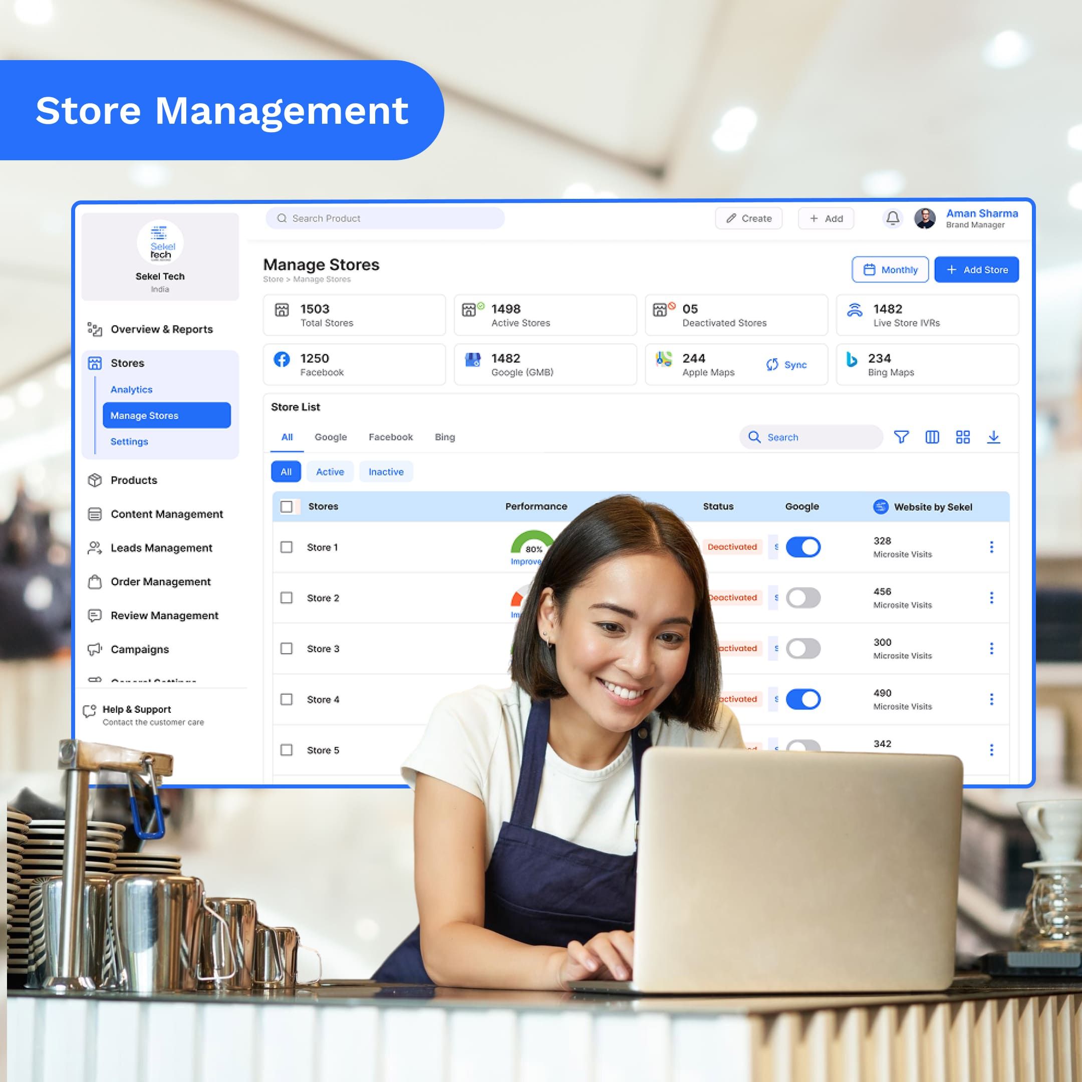Enable the Google toggle for Store 2

pos(803,598)
